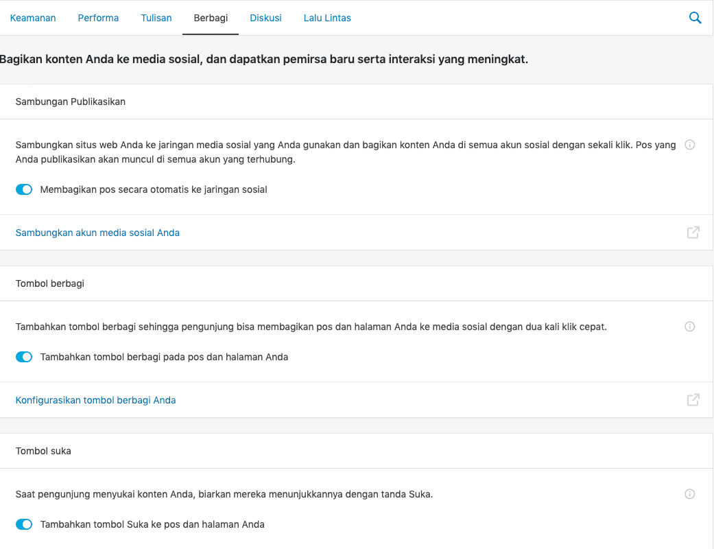Open external link icon for Sambungkan akun media sosial
The height and width of the screenshot is (549, 714).
pos(693,233)
